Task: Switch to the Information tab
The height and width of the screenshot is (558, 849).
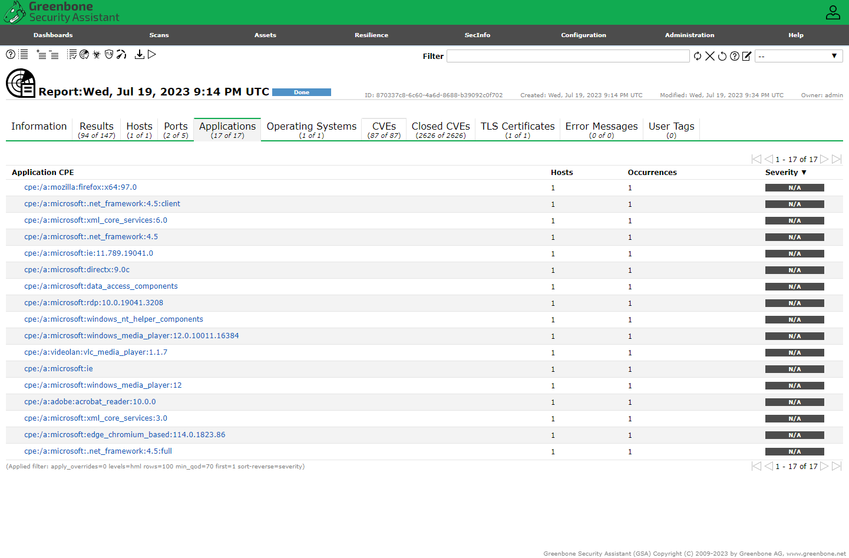Action: (x=39, y=130)
